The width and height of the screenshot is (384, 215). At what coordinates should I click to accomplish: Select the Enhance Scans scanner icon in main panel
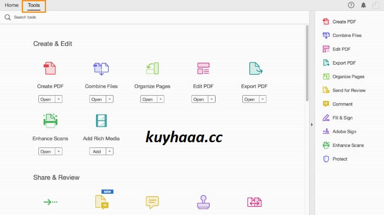coord(50,121)
